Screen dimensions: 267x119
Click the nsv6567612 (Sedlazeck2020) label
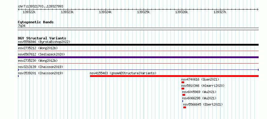tap(41, 54)
